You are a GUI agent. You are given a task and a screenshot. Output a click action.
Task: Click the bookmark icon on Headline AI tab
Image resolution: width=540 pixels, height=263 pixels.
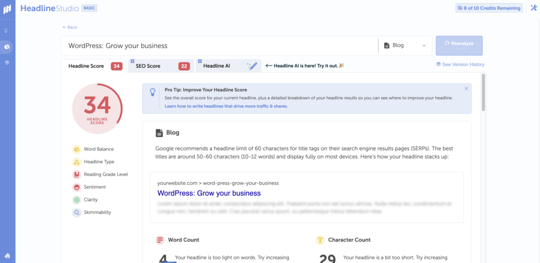[x=200, y=61]
